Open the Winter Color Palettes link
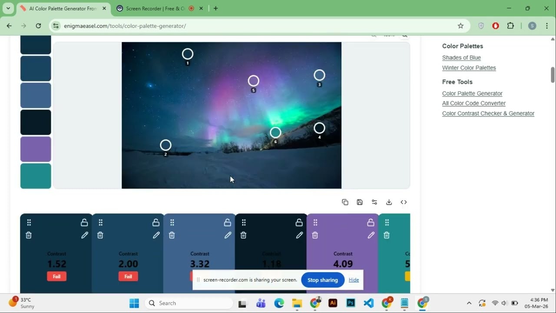Screen dimensions: 556x313 point(469,67)
